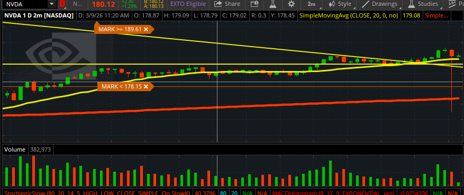The height and width of the screenshot is (195, 464).
Task: Open the symbol dropdown arrow next to NVDA
Action: coord(52,4)
